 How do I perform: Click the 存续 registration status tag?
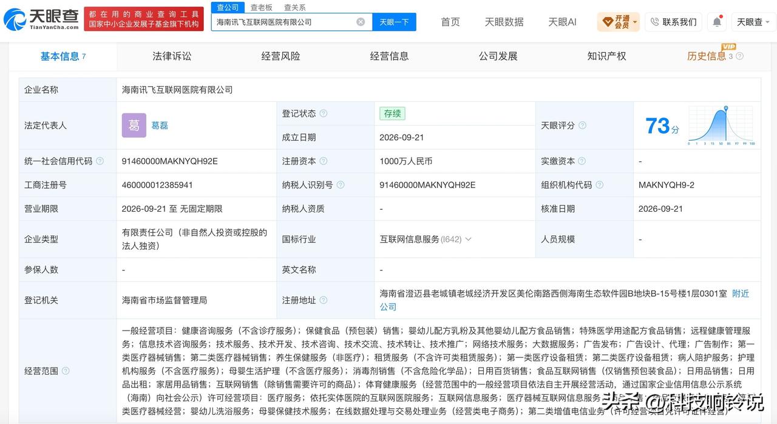click(392, 113)
